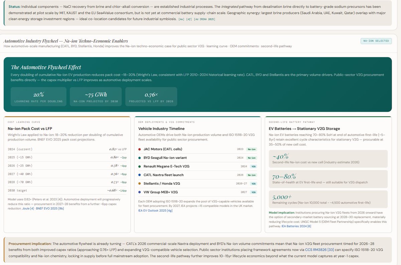Open the [4e] reference link
Image resolution: width=401 pixels, height=265 pixels.
[182, 19]
